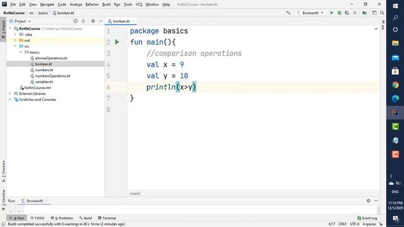The width and height of the screenshot is (404, 227).
Task: Open the Build tool window
Action: (86, 218)
